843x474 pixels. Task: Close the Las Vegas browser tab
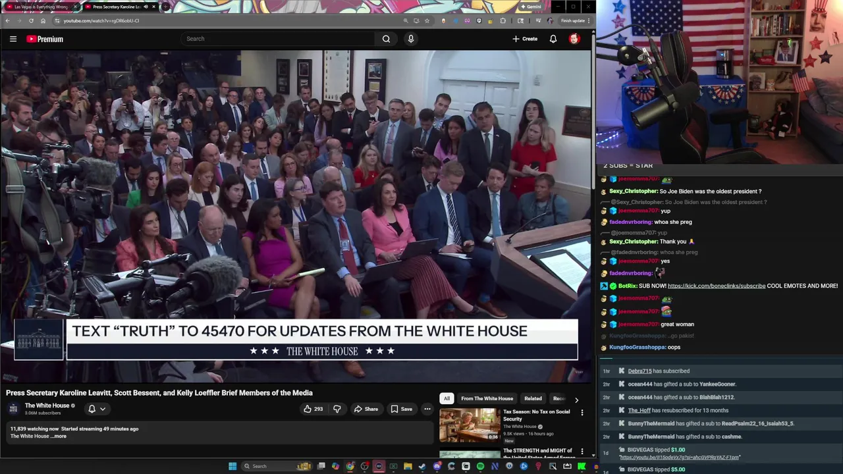pyautogui.click(x=75, y=7)
